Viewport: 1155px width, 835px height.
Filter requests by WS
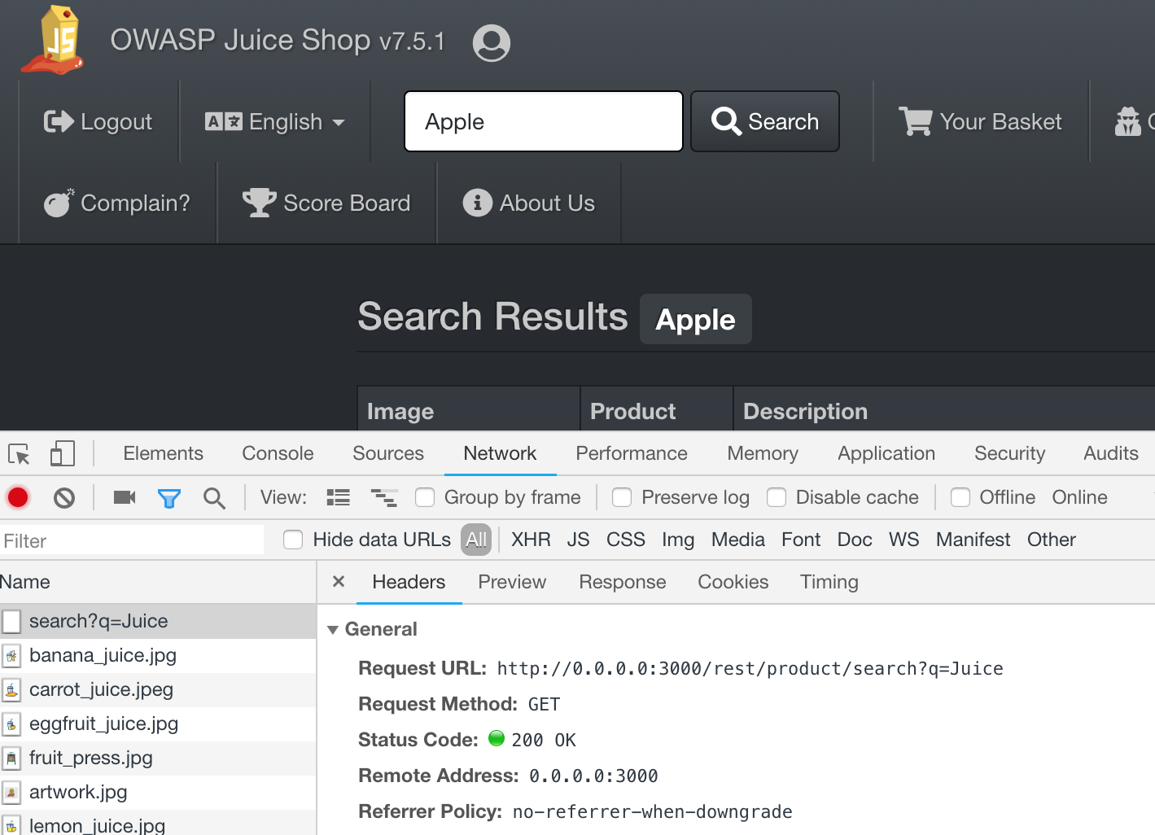[903, 540]
